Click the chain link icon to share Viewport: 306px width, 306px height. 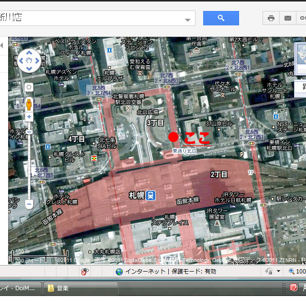coord(302,18)
